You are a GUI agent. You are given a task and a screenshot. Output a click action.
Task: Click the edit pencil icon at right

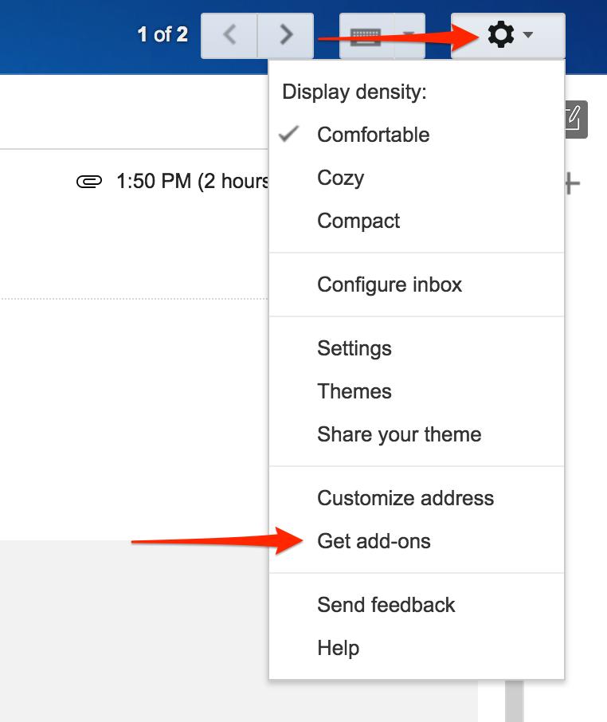[576, 120]
